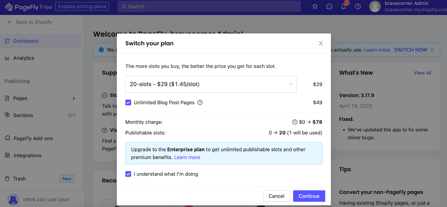This screenshot has width=447, height=207.
Task: Click SWITCH NOW in the banner
Action: (x=410, y=50)
